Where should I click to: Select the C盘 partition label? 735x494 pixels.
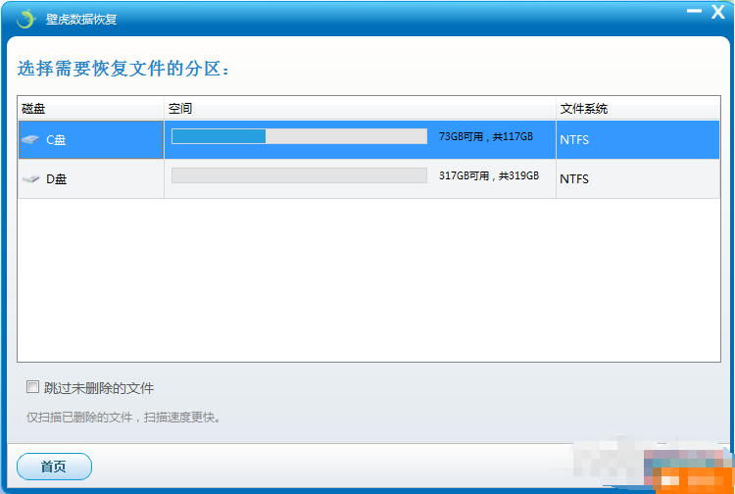pyautogui.click(x=56, y=139)
